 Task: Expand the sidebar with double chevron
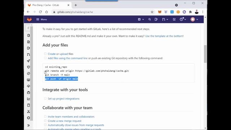coord(29,125)
